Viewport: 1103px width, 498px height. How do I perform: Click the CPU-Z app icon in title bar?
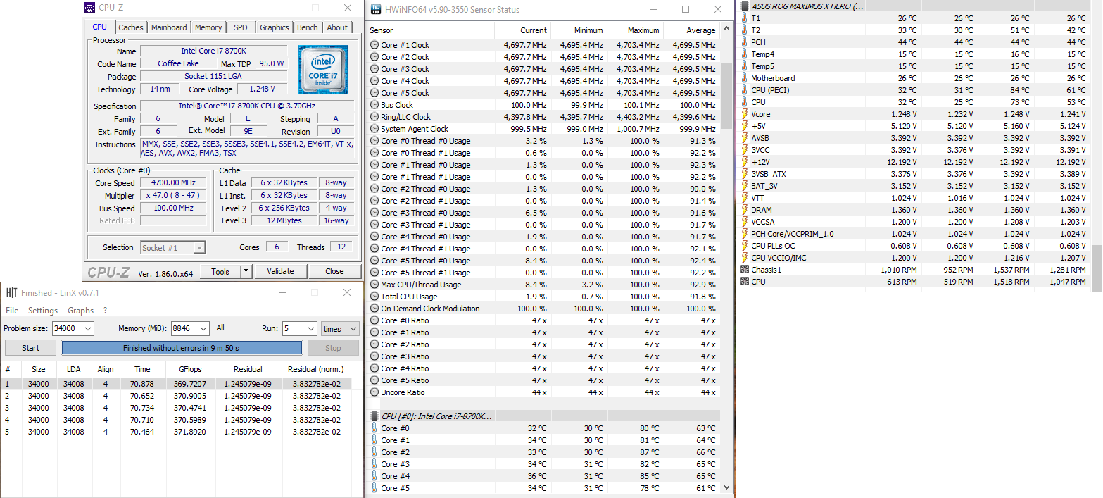point(89,8)
